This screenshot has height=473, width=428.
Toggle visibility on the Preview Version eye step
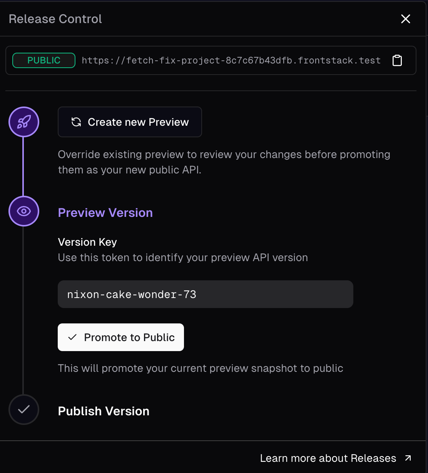[x=23, y=211]
